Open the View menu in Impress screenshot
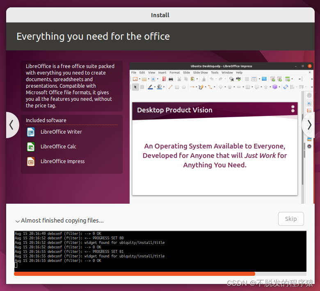Image resolution: width=320 pixels, height=291 pixels. [151, 73]
